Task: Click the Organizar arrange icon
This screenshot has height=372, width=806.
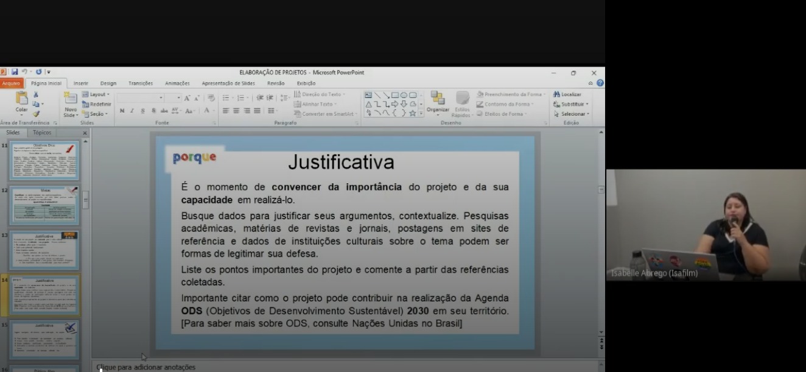Action: pyautogui.click(x=437, y=99)
